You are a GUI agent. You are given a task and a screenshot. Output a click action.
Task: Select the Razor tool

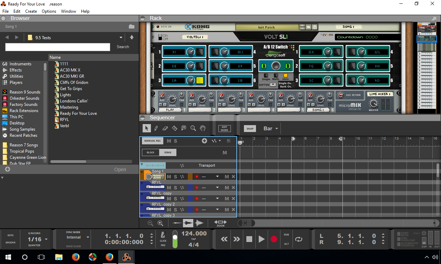tap(174, 128)
